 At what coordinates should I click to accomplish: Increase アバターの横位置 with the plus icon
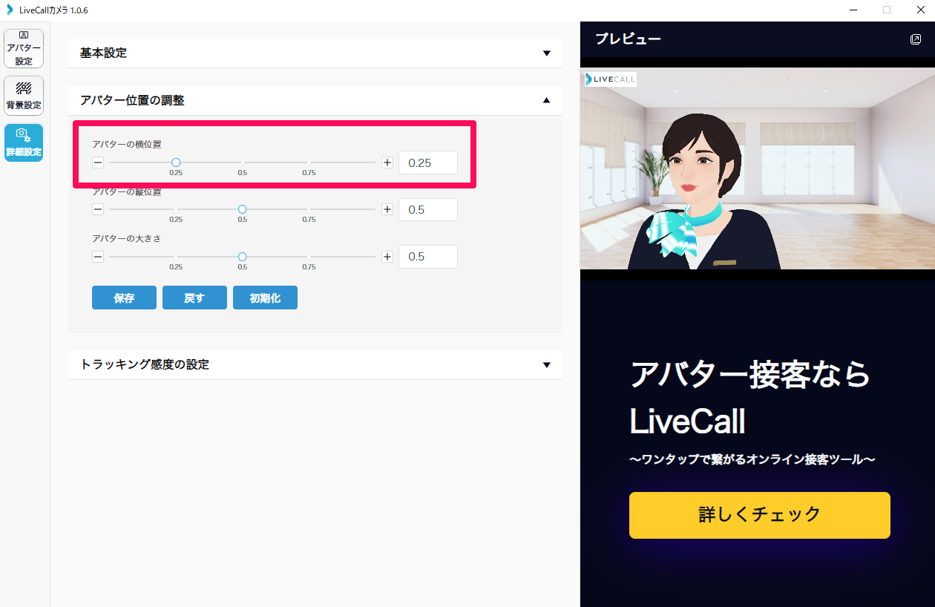coord(387,163)
